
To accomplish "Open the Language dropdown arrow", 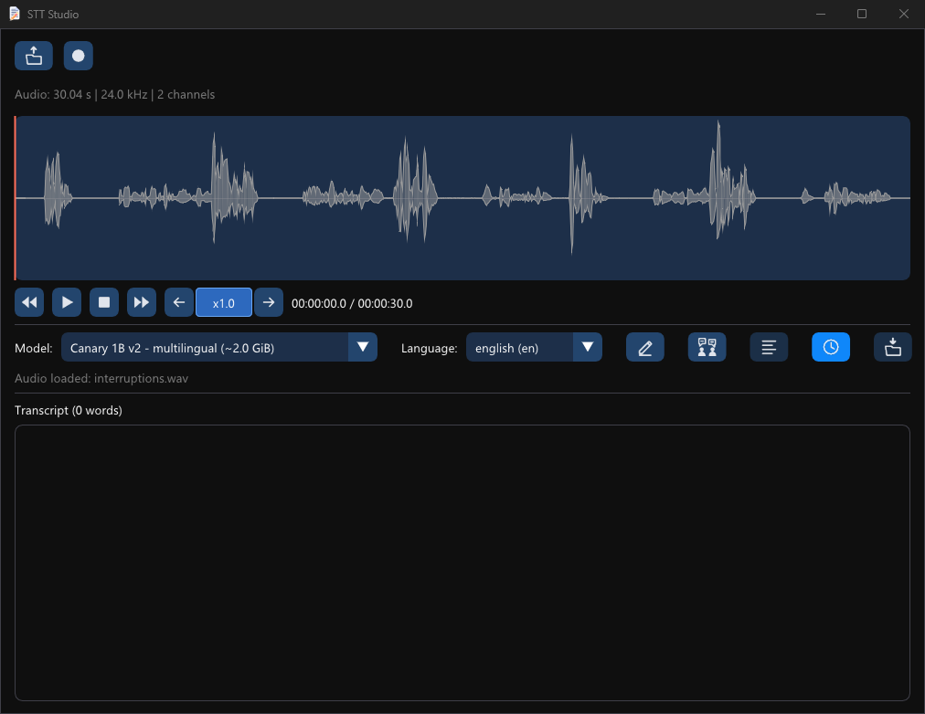I will (588, 347).
